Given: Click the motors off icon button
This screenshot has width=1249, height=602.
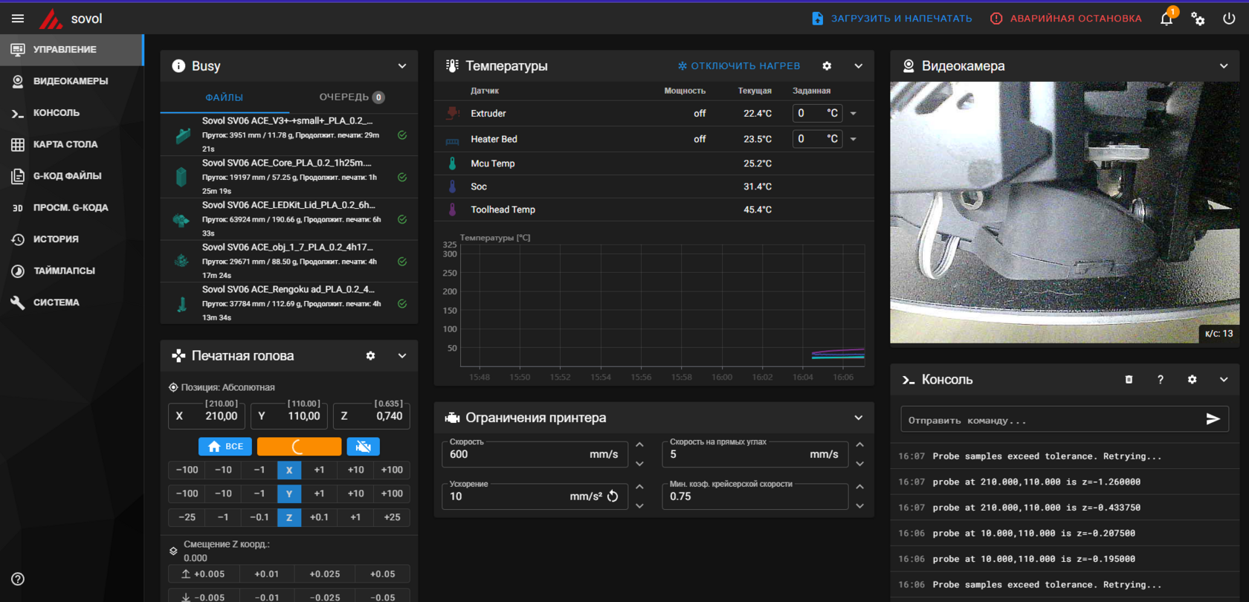Looking at the screenshot, I should click(363, 446).
